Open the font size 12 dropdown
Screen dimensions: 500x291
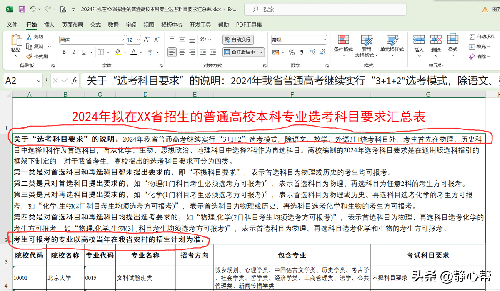click(139, 40)
